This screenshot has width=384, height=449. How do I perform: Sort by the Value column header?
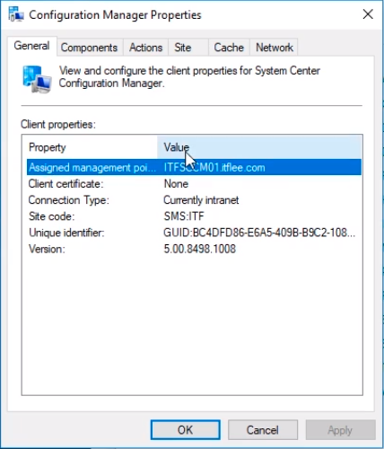click(x=259, y=147)
